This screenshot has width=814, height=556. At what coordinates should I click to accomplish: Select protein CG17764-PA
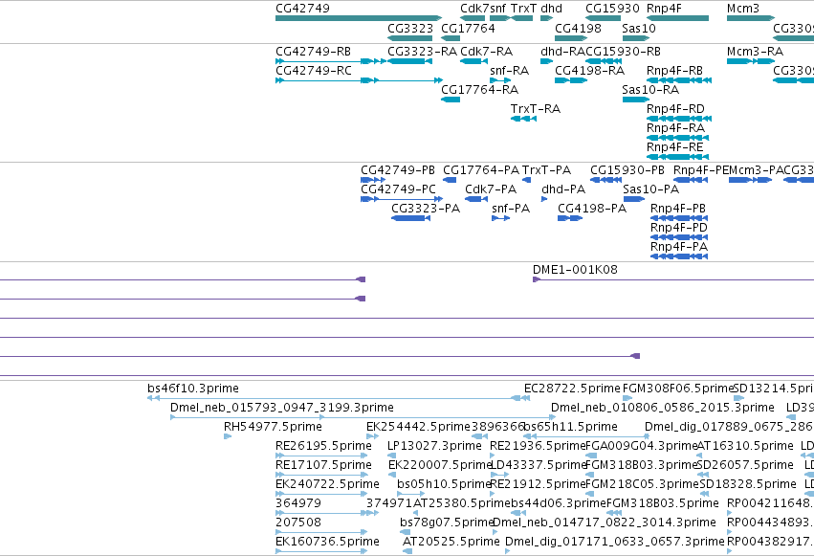[481, 170]
